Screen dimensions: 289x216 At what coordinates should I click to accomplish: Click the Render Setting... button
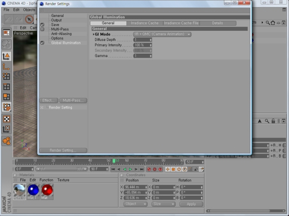63,151
